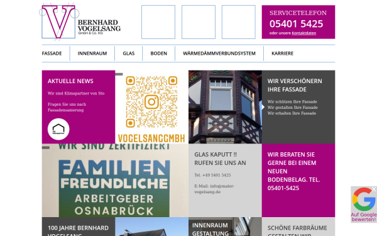
Task: Open the Fassade menu item
Action: [52, 53]
